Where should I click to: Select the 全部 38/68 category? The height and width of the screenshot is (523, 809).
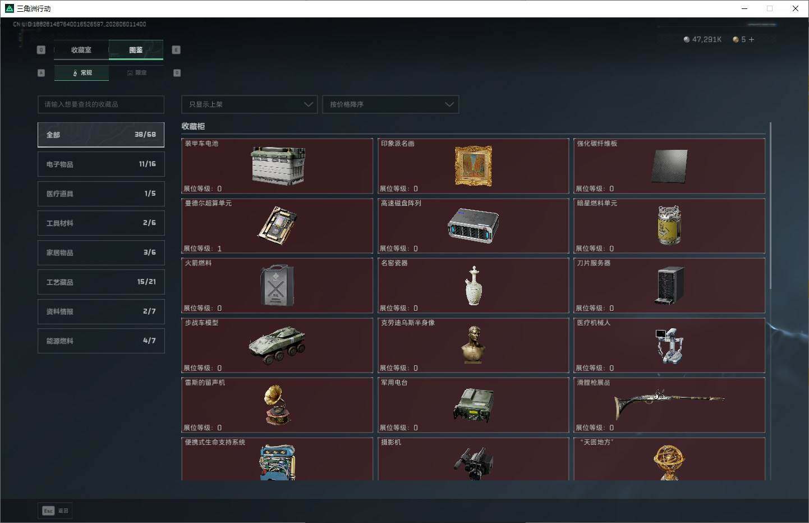coord(101,135)
